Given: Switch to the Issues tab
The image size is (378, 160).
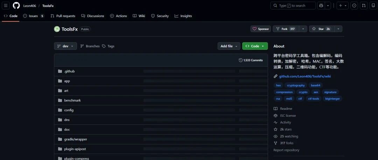Looking at the screenshot, I should pyautogui.click(x=34, y=16).
